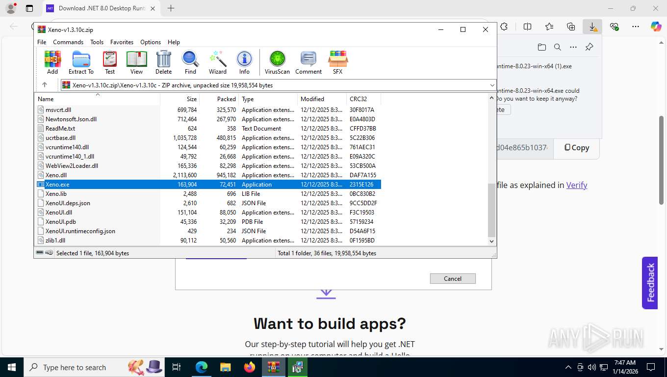Screen dimensions: 667x377
Task: Sort by the Size column header
Action: [180, 99]
